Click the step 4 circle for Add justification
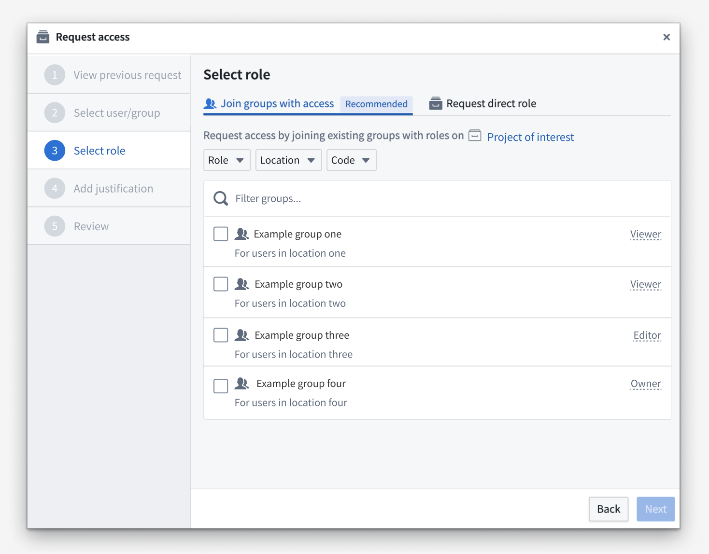This screenshot has width=709, height=554. click(55, 188)
